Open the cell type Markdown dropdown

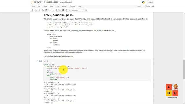click(77, 10)
